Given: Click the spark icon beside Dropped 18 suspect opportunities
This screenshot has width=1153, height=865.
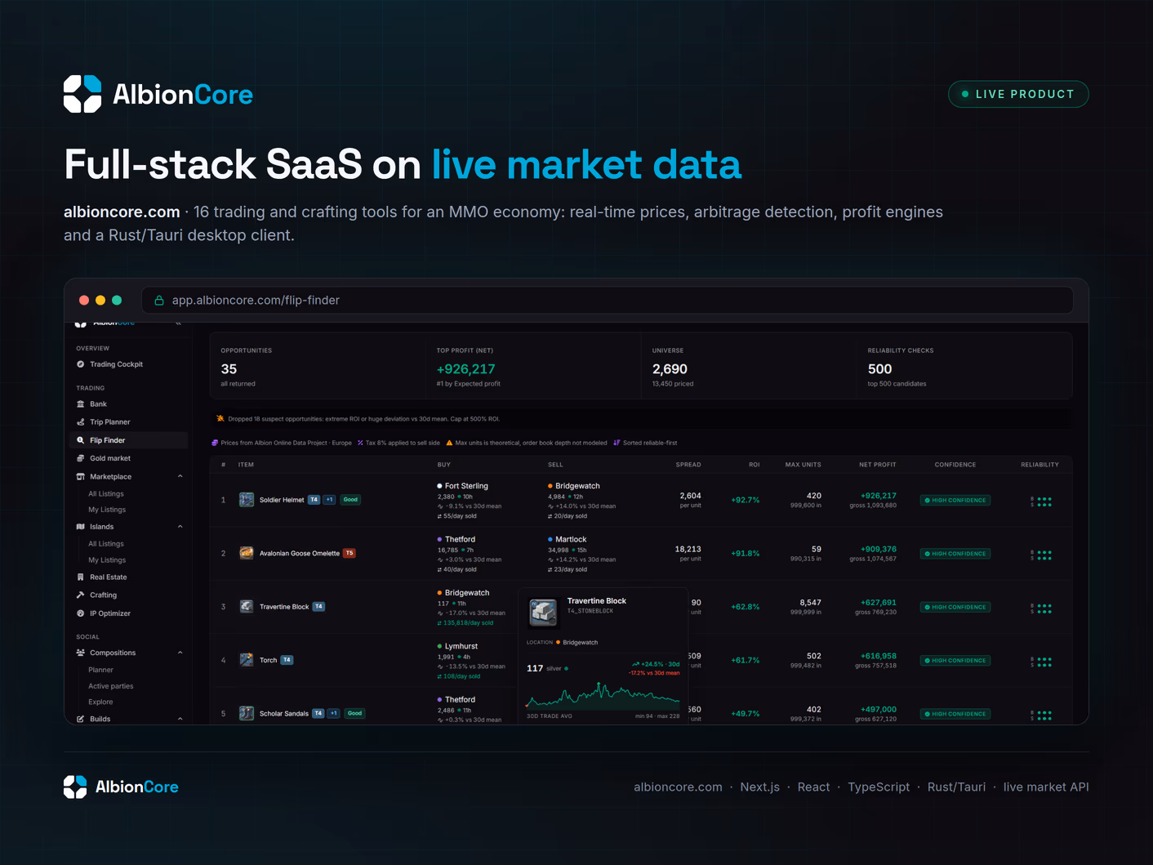Looking at the screenshot, I should point(220,419).
